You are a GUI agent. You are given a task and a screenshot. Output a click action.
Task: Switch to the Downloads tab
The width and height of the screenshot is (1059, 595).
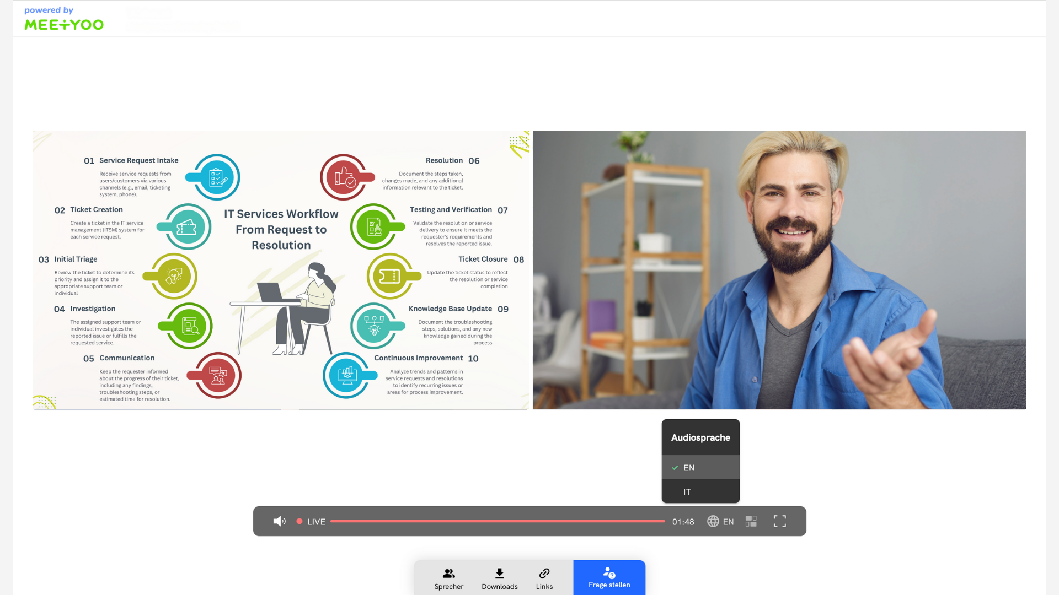(499, 578)
